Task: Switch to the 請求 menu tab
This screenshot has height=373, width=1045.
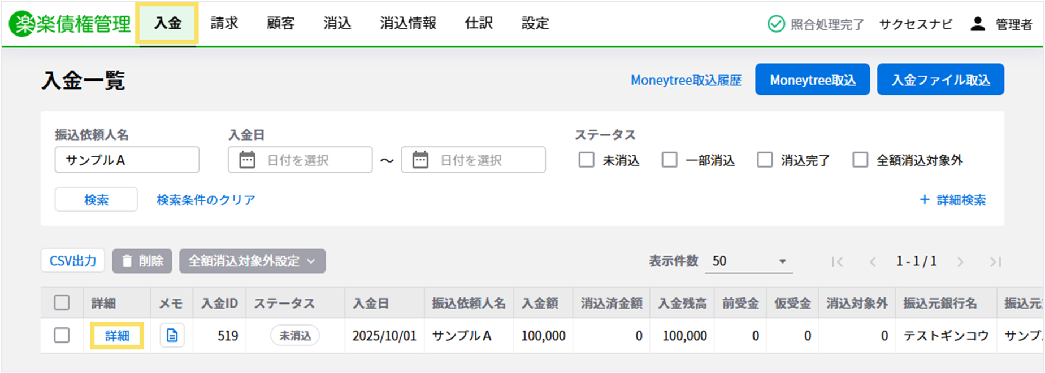Action: point(224,23)
